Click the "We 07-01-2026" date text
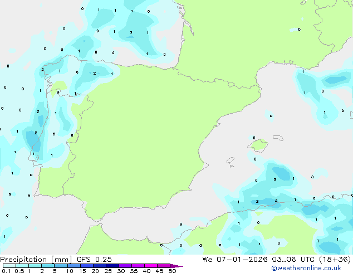The width and height of the screenshot is (353, 273). [235, 260]
